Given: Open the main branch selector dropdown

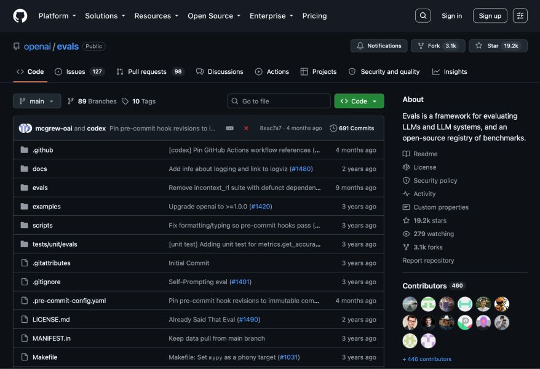Looking at the screenshot, I should tap(37, 101).
